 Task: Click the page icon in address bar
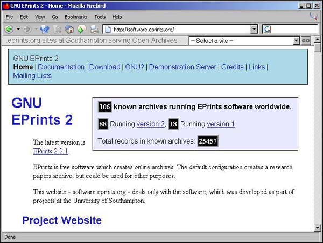pyautogui.click(x=108, y=30)
